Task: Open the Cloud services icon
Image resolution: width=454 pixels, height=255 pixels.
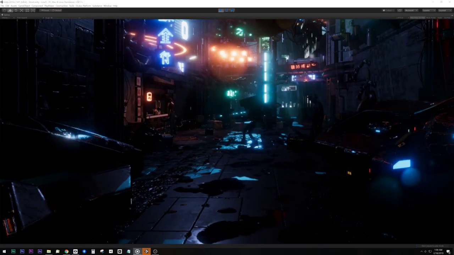Action: (400, 10)
